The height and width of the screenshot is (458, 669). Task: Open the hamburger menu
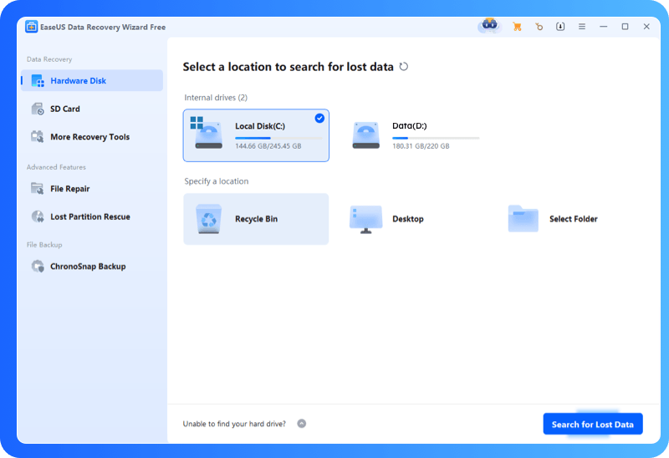click(582, 27)
